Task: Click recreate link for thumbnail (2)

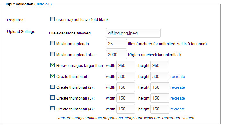Action: [x=177, y=87]
